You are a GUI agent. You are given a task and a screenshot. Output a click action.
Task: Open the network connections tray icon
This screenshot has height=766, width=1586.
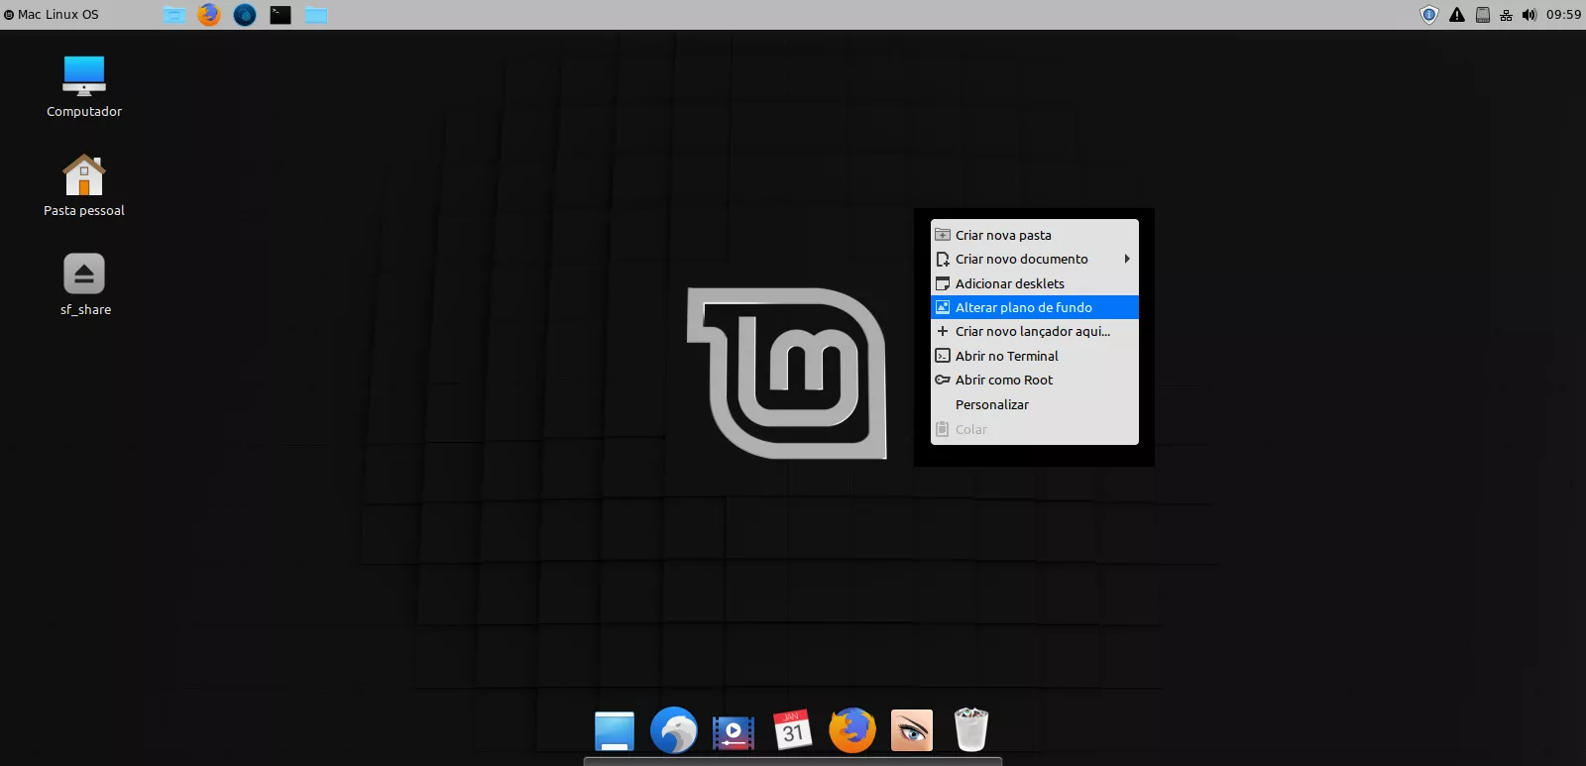point(1506,15)
